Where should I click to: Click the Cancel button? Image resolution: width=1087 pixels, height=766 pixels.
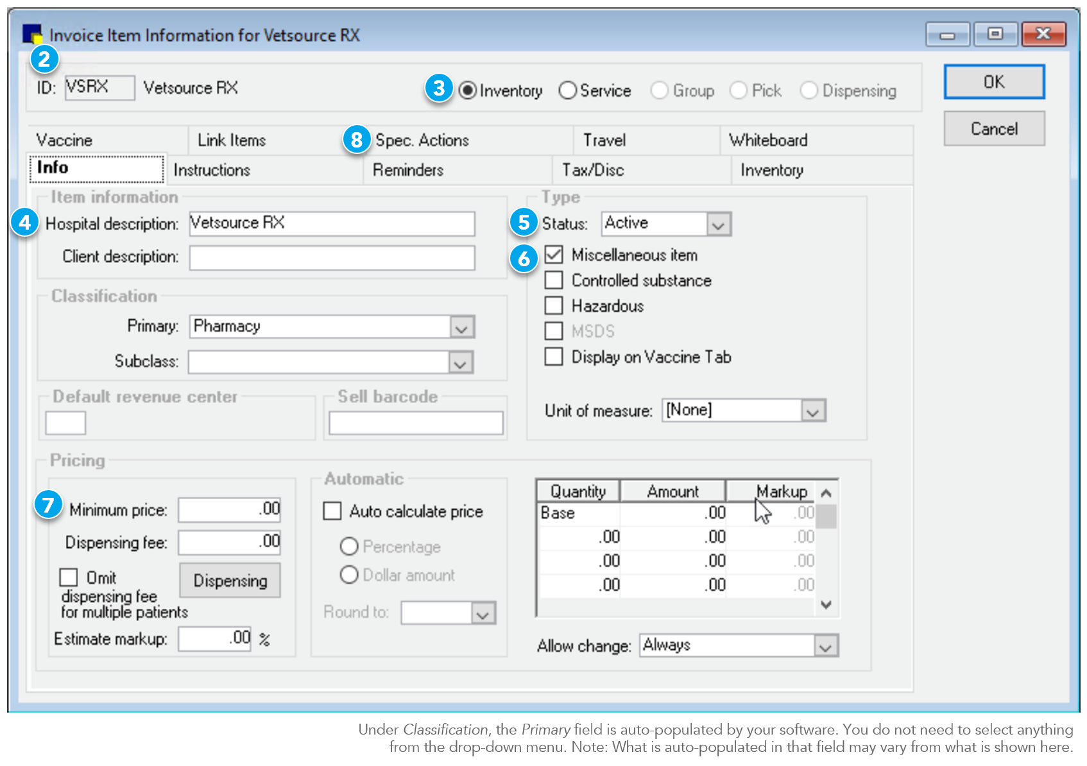pos(994,129)
